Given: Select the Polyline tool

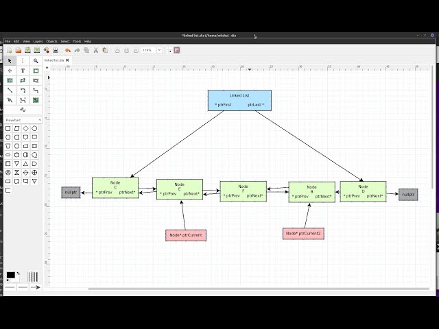Looking at the screenshot, I should [10, 100].
